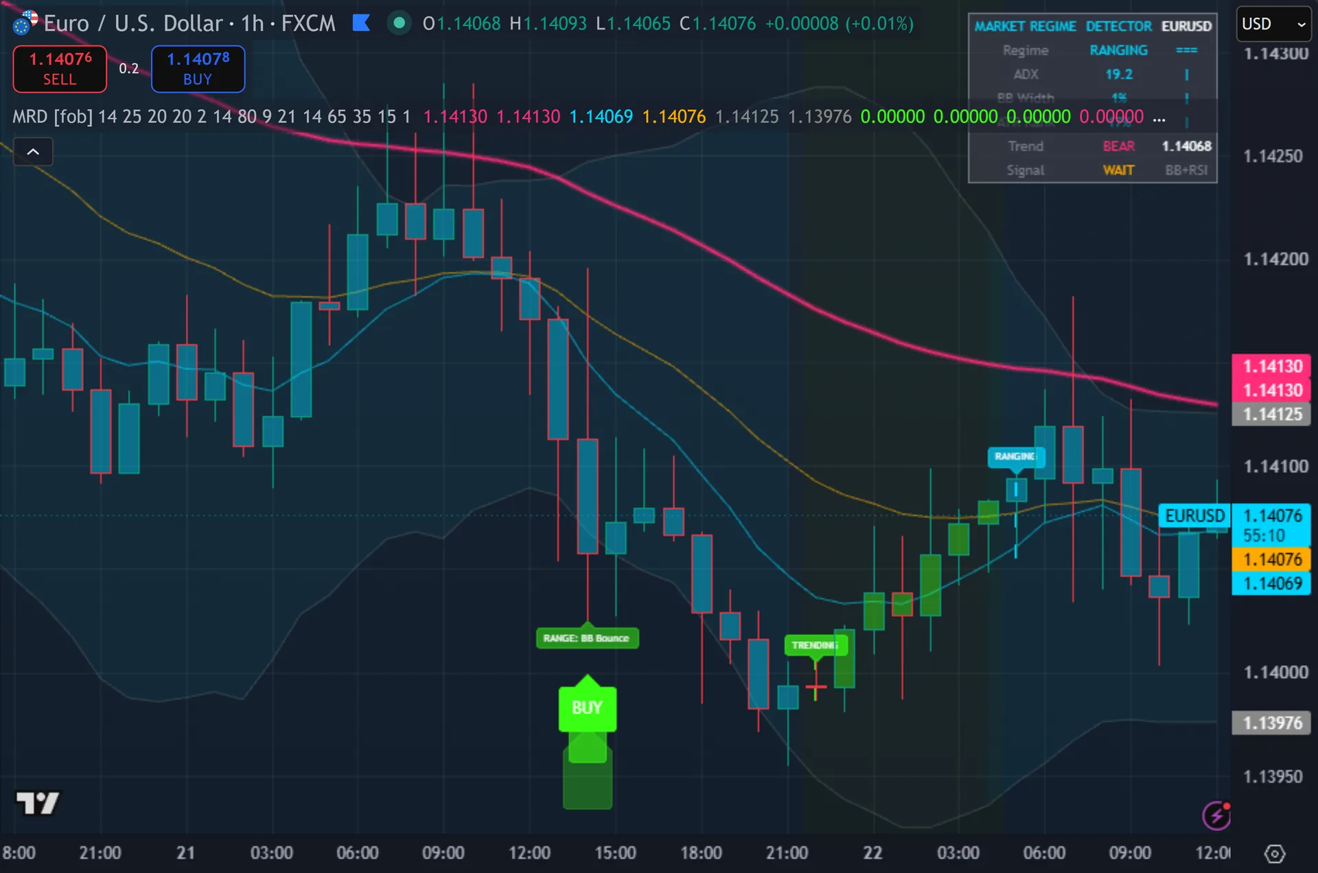
Task: Click the close price C1.14076 in header
Action: pyautogui.click(x=717, y=24)
